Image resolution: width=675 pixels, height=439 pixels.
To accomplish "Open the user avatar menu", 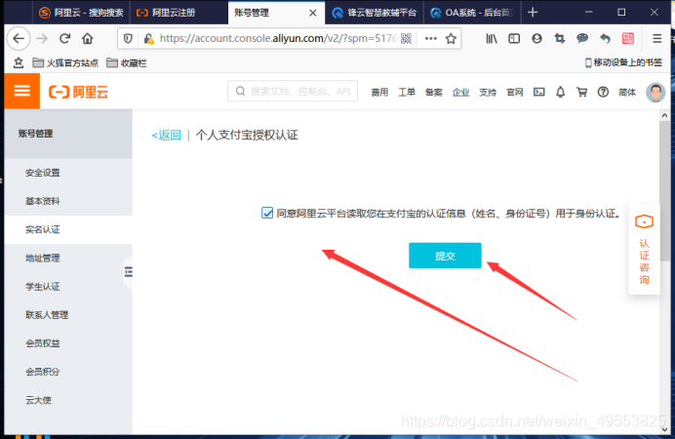I will click(655, 92).
